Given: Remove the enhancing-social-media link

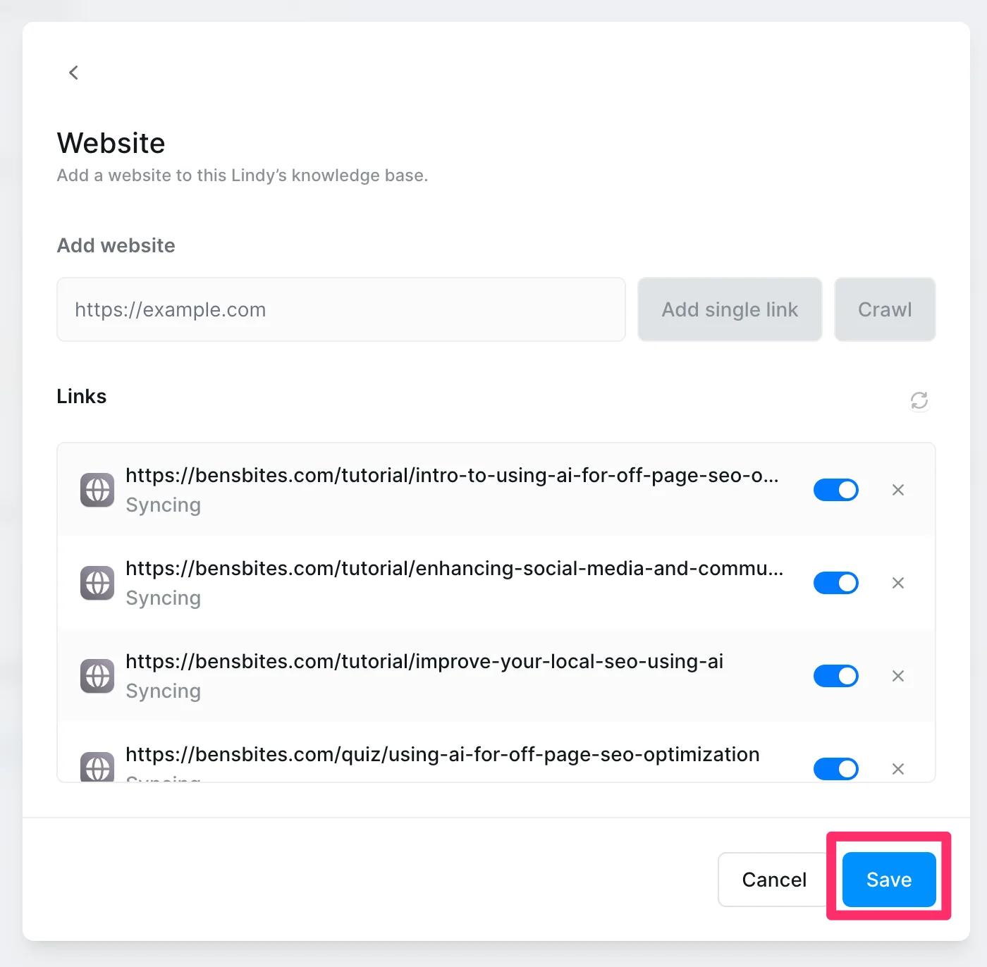Looking at the screenshot, I should [898, 583].
